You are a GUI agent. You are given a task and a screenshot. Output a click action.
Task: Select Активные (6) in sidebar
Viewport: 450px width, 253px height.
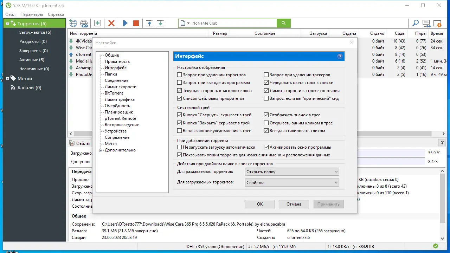32,60
